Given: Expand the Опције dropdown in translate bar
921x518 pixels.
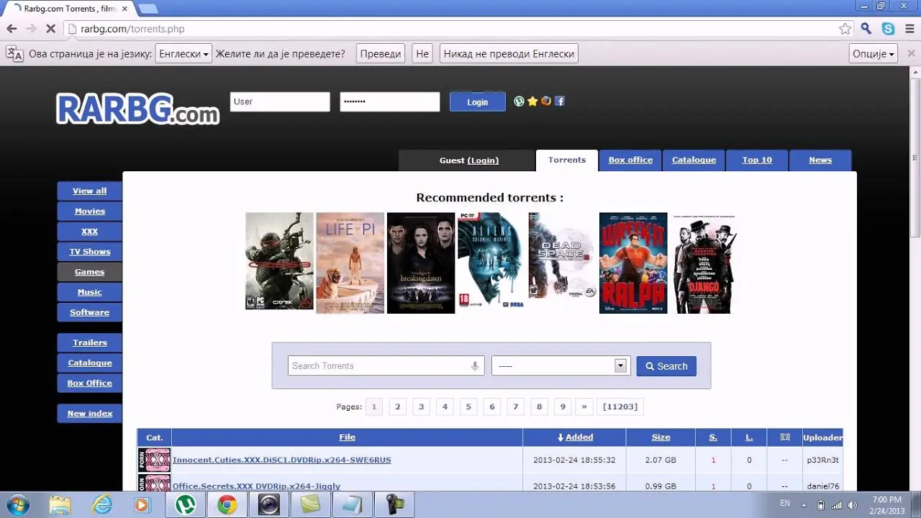Looking at the screenshot, I should (873, 54).
